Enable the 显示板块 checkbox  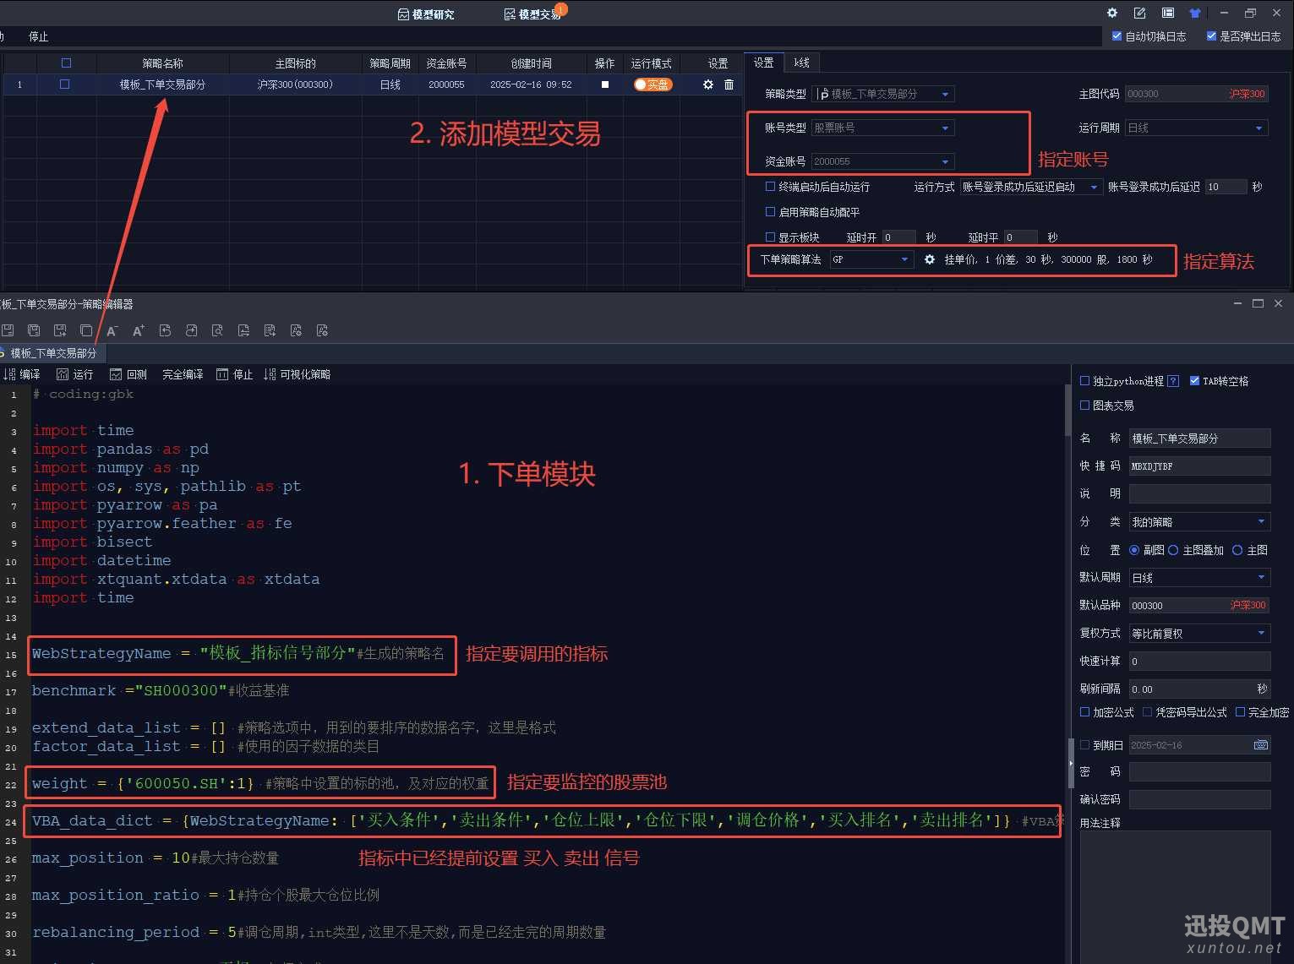click(770, 237)
